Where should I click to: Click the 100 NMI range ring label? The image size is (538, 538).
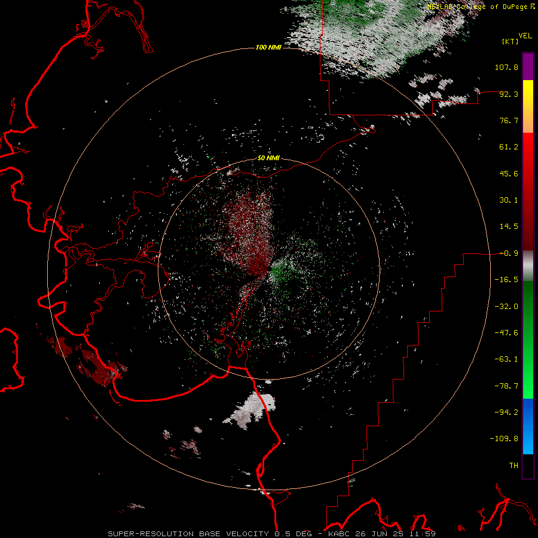268,47
